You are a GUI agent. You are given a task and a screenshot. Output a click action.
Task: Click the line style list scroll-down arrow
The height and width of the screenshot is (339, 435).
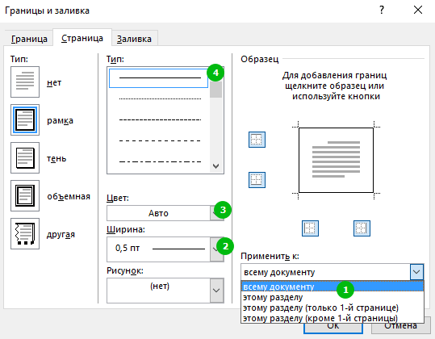pos(215,166)
